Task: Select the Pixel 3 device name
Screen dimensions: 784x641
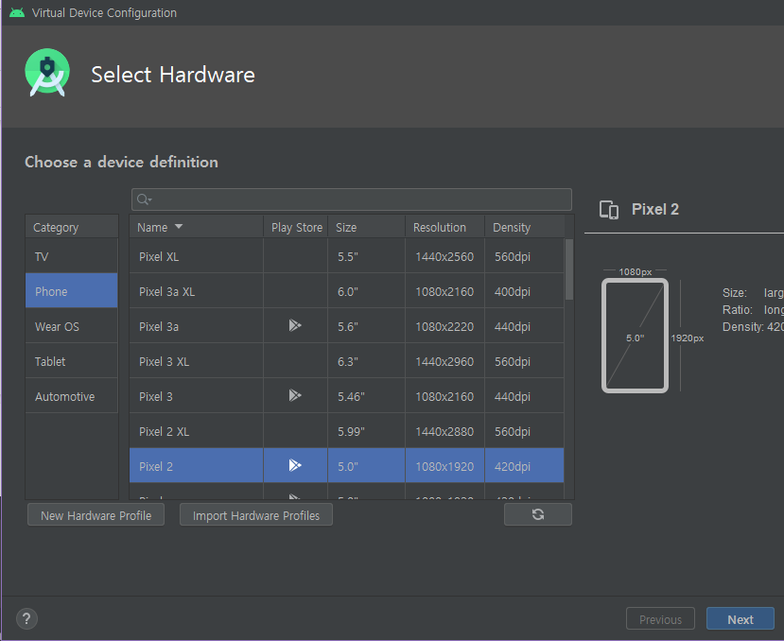Action: pyautogui.click(x=155, y=396)
